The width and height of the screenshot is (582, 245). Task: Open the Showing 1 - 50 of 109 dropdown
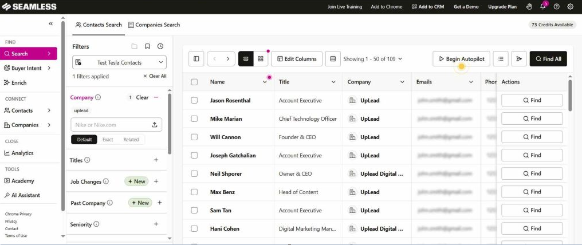tap(373, 58)
